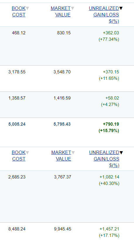The image size is (134, 246).
Task: Click the lower table's Unrealized Gain/Loss header link
Action: pyautogui.click(x=104, y=159)
